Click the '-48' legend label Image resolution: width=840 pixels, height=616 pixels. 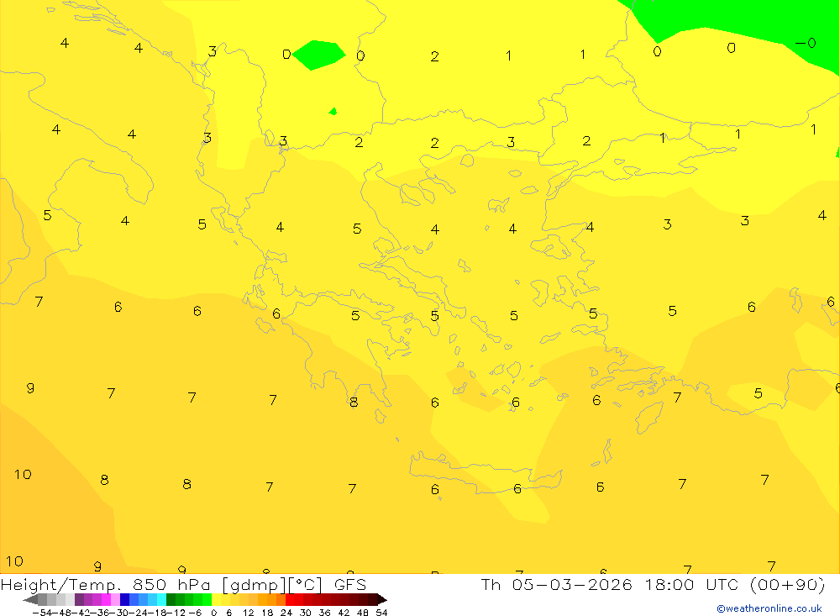pyautogui.click(x=61, y=613)
